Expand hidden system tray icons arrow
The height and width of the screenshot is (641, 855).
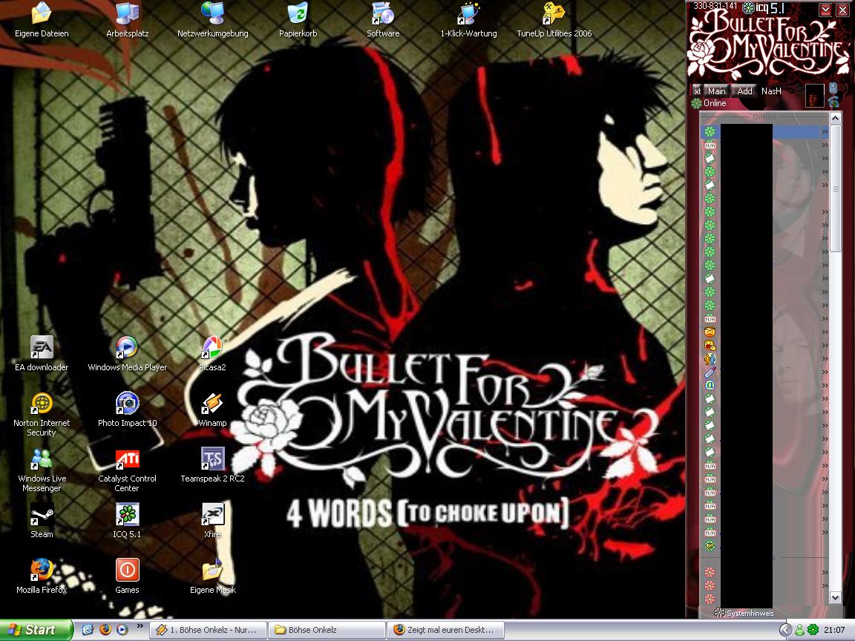click(784, 630)
